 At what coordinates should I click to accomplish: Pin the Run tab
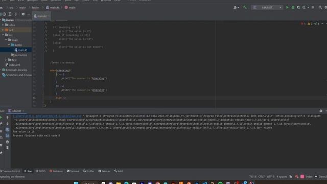pyautogui.click(x=1, y=153)
